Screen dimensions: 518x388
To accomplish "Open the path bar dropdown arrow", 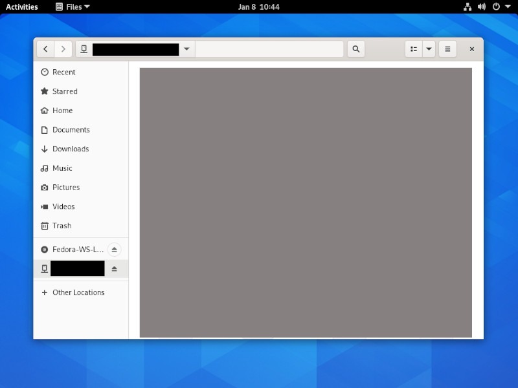I will (187, 48).
